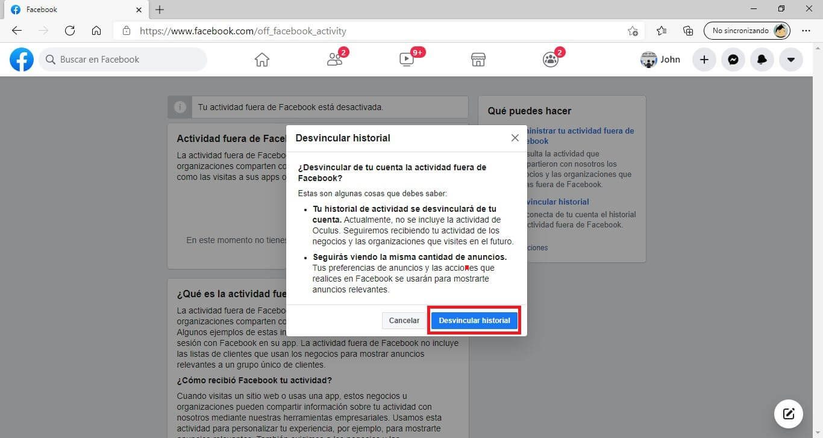Screen dimensions: 823x438
Task: Click the address bar URL
Action: click(x=243, y=31)
